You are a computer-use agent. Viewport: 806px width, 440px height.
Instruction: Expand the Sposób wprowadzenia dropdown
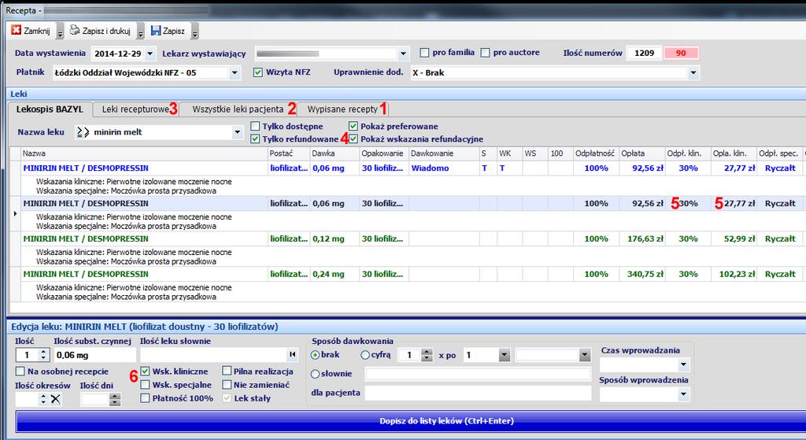pyautogui.click(x=683, y=395)
